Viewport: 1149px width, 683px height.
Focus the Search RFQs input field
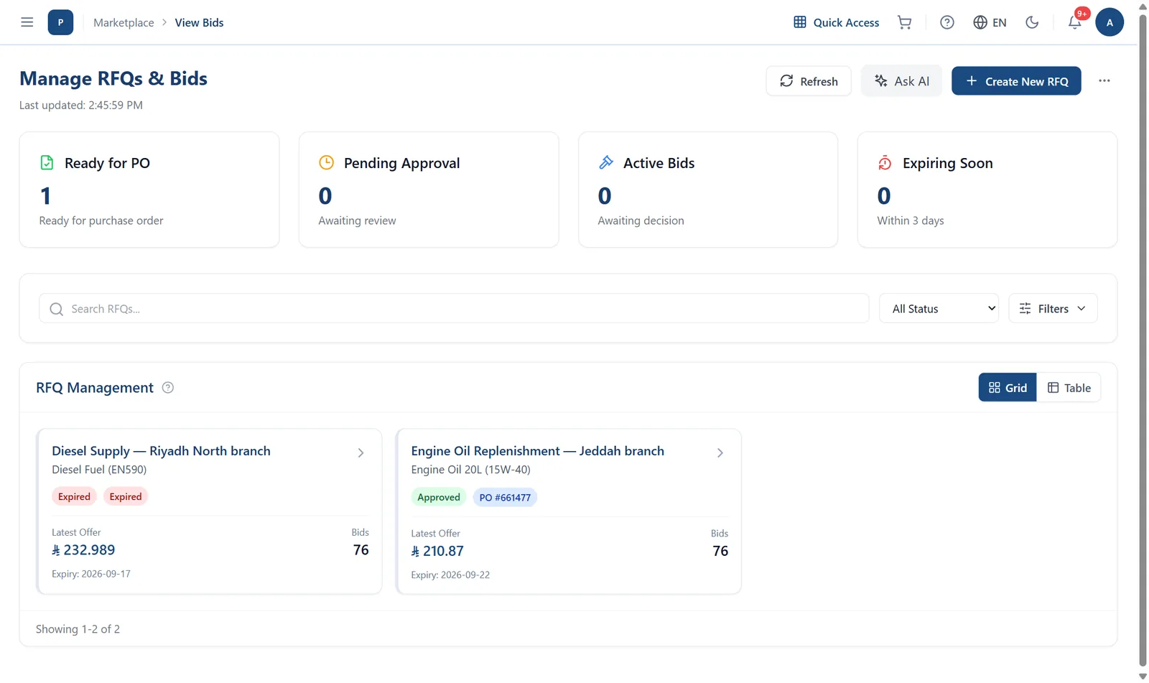coord(454,308)
